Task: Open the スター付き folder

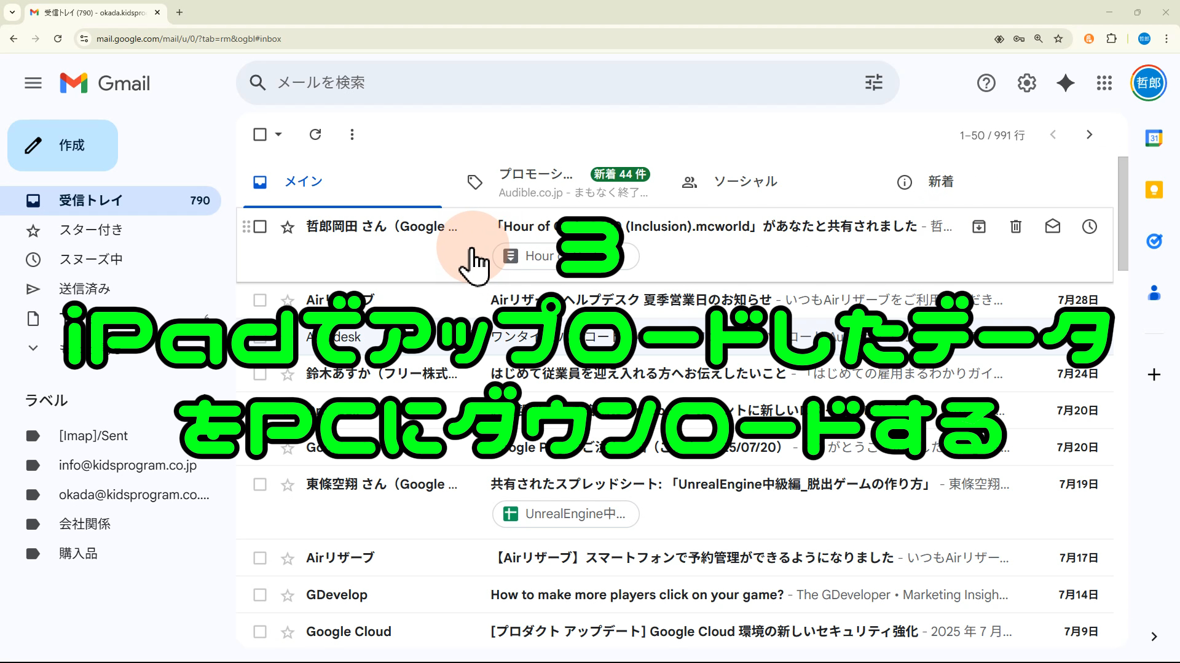Action: click(91, 230)
